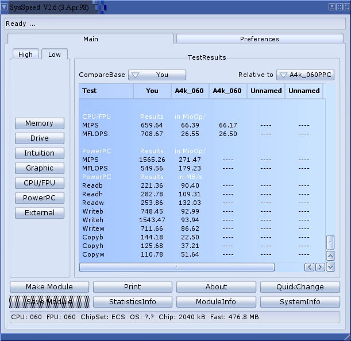Click the horizontal scrollbar under results table
The height and width of the screenshot is (341, 351).
pyautogui.click(x=177, y=267)
